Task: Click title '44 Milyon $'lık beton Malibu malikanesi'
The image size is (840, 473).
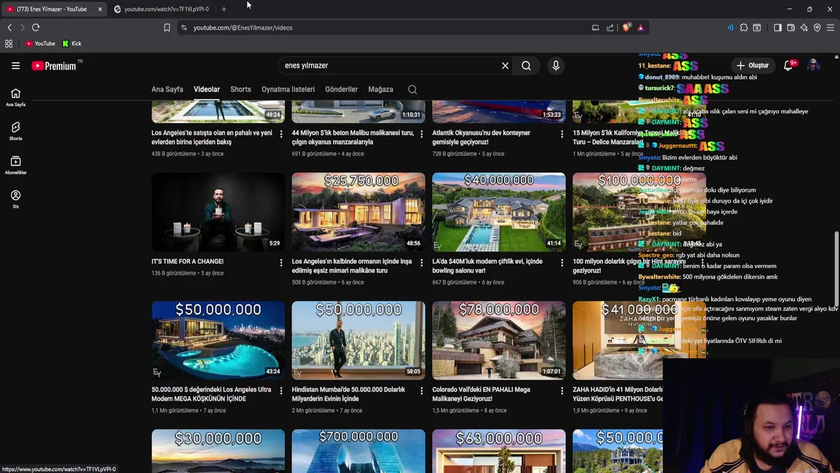Action: (353, 137)
